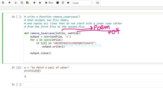Screen dimensions: 163x91
Task: Restart the kernel icon
Action: click(x=63, y=3)
